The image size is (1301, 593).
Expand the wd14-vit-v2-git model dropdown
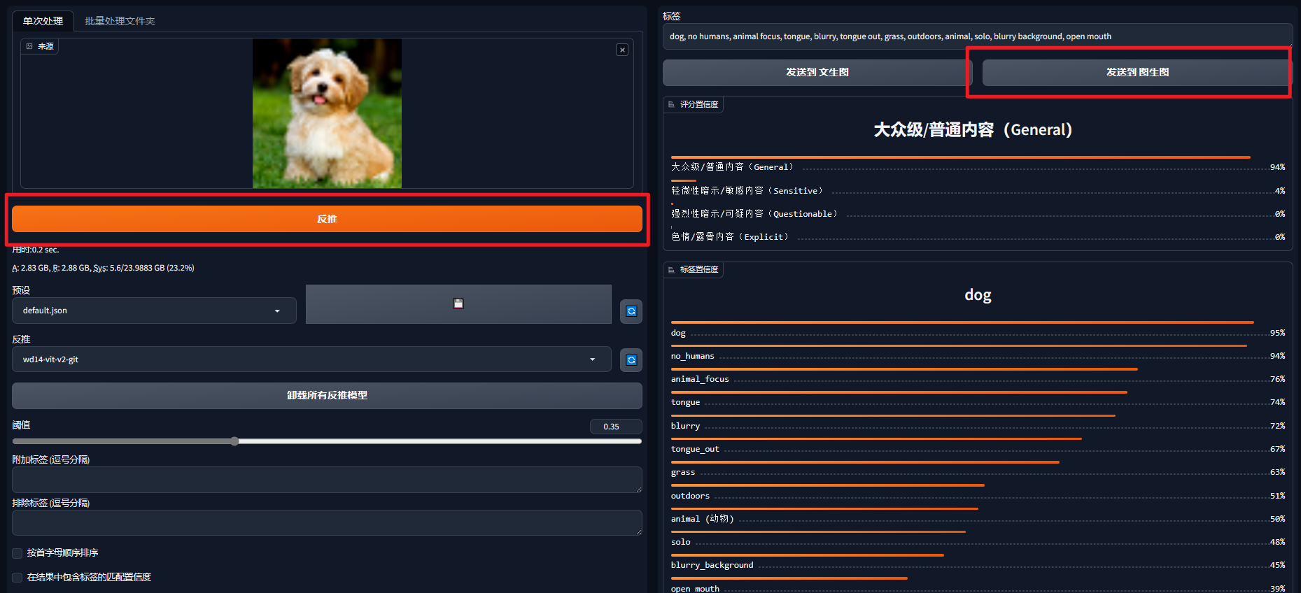coord(311,359)
